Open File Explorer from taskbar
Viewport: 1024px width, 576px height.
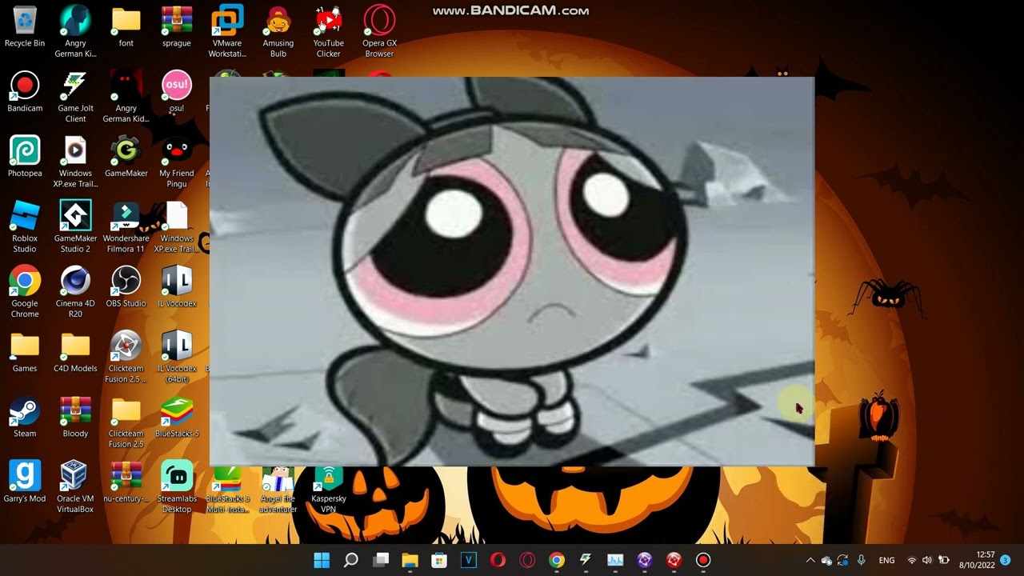(x=410, y=560)
